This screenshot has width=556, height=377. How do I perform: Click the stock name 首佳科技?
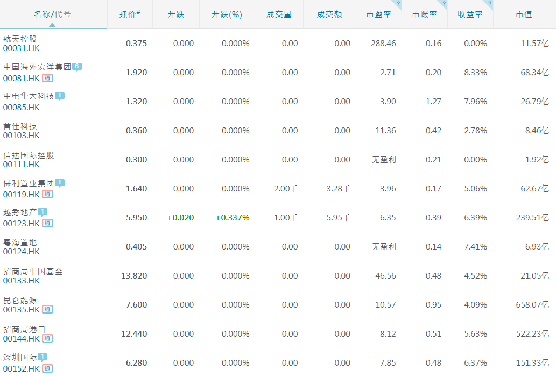point(20,126)
